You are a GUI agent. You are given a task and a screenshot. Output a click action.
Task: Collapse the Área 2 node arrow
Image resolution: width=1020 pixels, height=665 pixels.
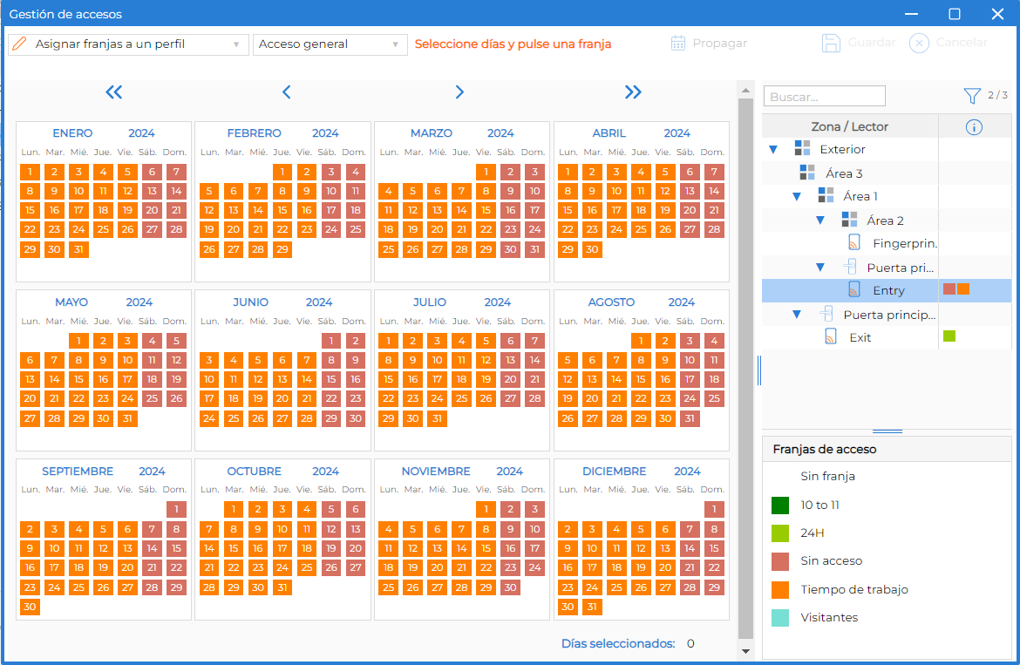pyautogui.click(x=820, y=221)
